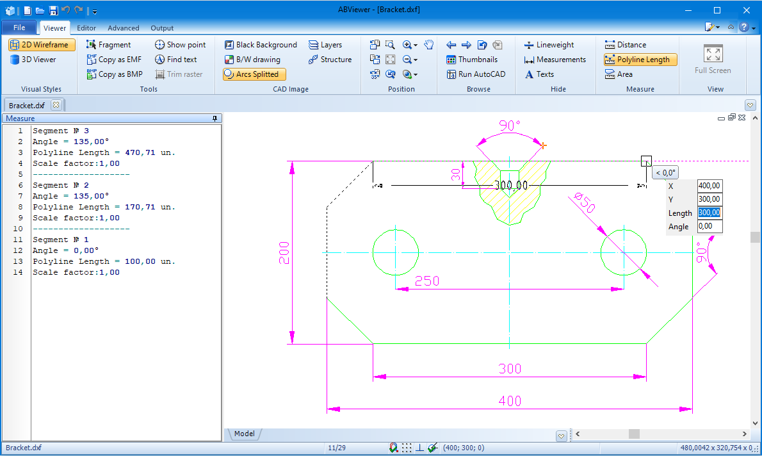Click the X coordinate input field

pyautogui.click(x=709, y=186)
